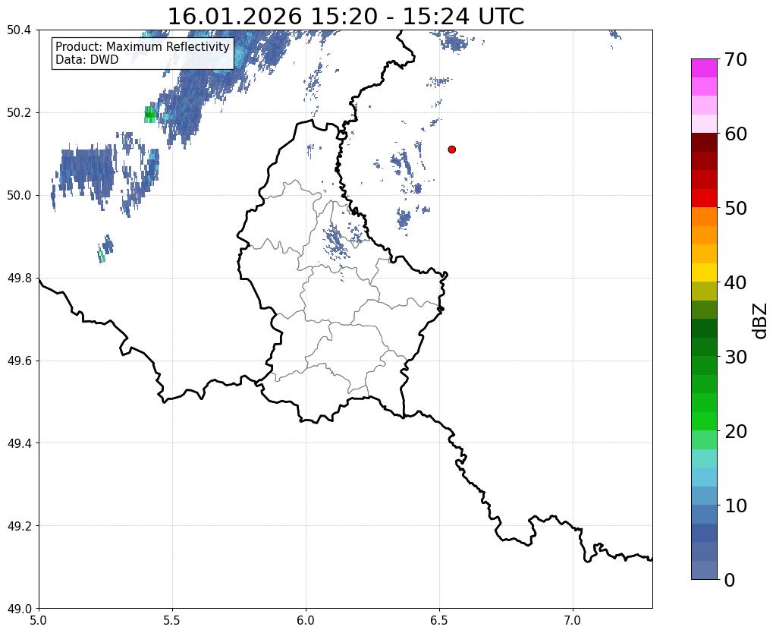Click the colorbar tick label '20'
The width and height of the screenshot is (776, 633).
pos(736,431)
